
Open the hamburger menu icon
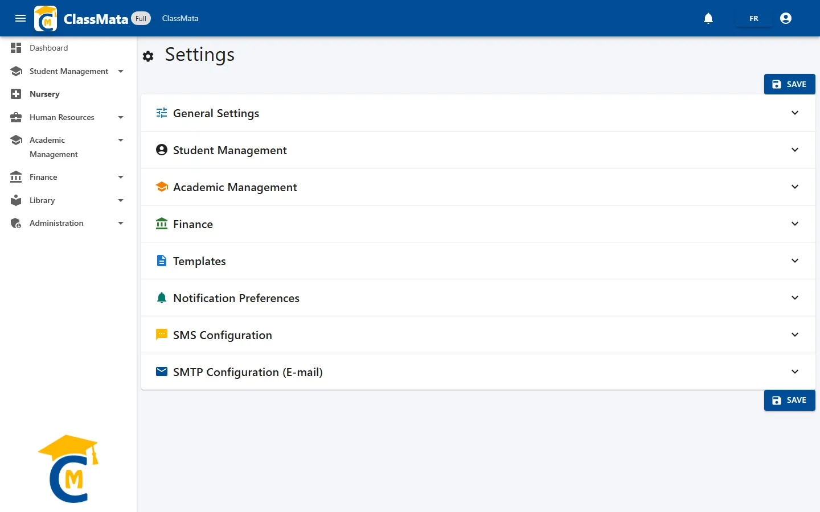pyautogui.click(x=20, y=18)
